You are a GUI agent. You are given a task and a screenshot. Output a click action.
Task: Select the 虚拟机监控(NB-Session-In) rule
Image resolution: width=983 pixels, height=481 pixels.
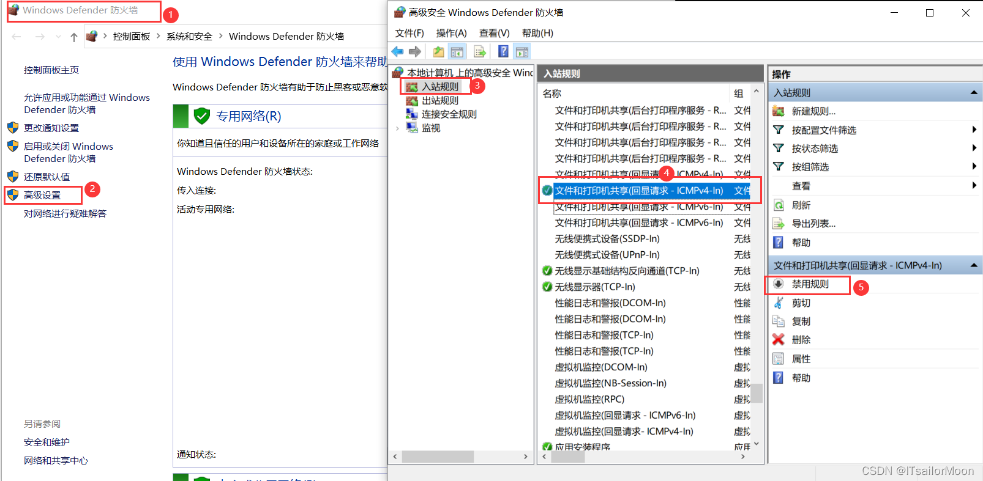[x=611, y=383]
